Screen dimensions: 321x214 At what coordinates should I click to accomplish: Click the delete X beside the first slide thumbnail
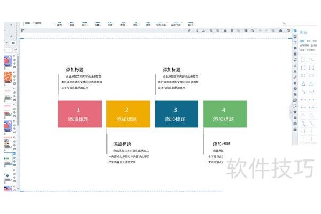14,56
